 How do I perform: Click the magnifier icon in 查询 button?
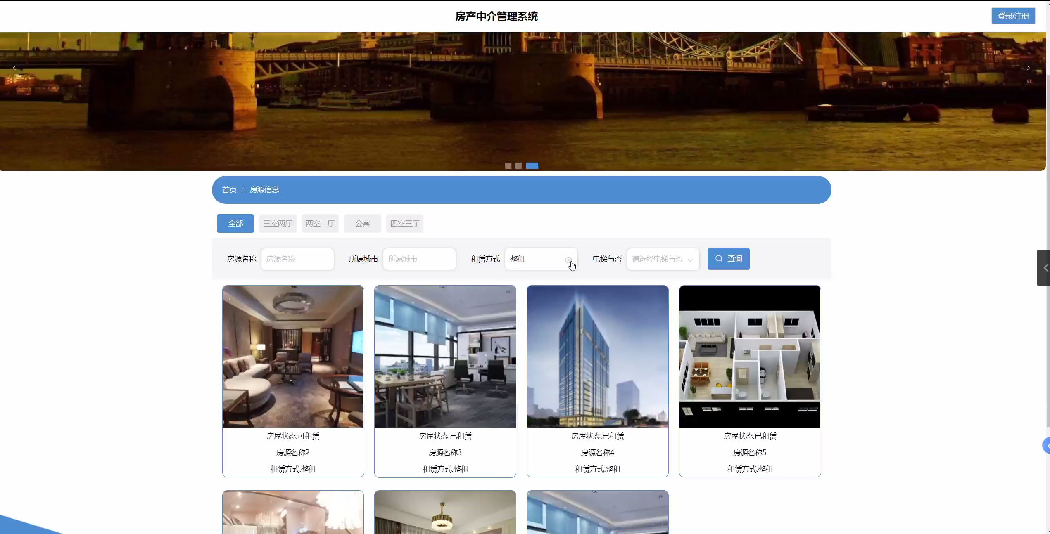(719, 258)
